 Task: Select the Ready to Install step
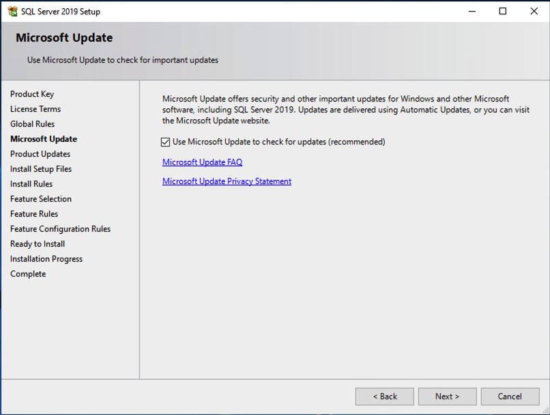coord(37,243)
